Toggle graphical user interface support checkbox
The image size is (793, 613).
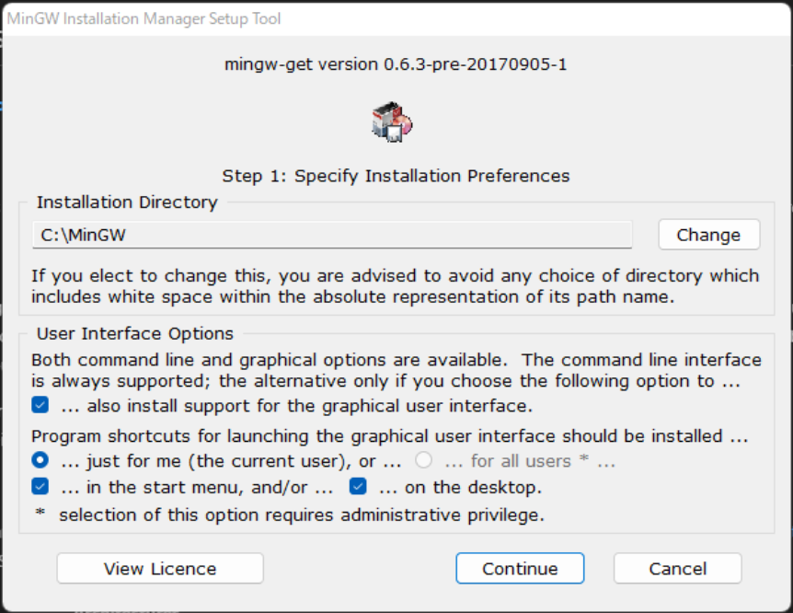(x=40, y=405)
